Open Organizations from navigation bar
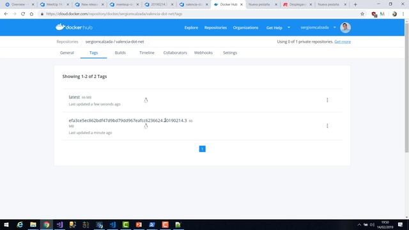This screenshot has height=230, width=409. [x=245, y=27]
